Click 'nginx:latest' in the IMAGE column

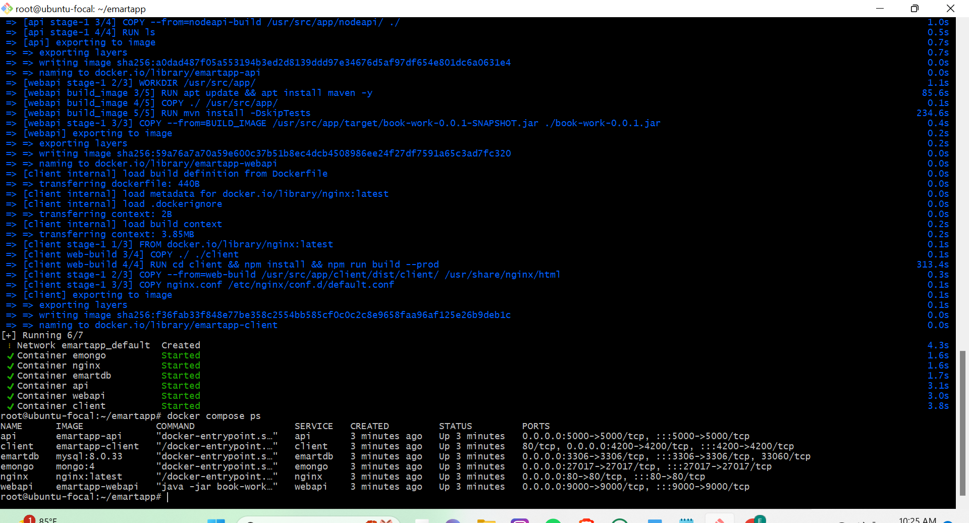tap(89, 477)
